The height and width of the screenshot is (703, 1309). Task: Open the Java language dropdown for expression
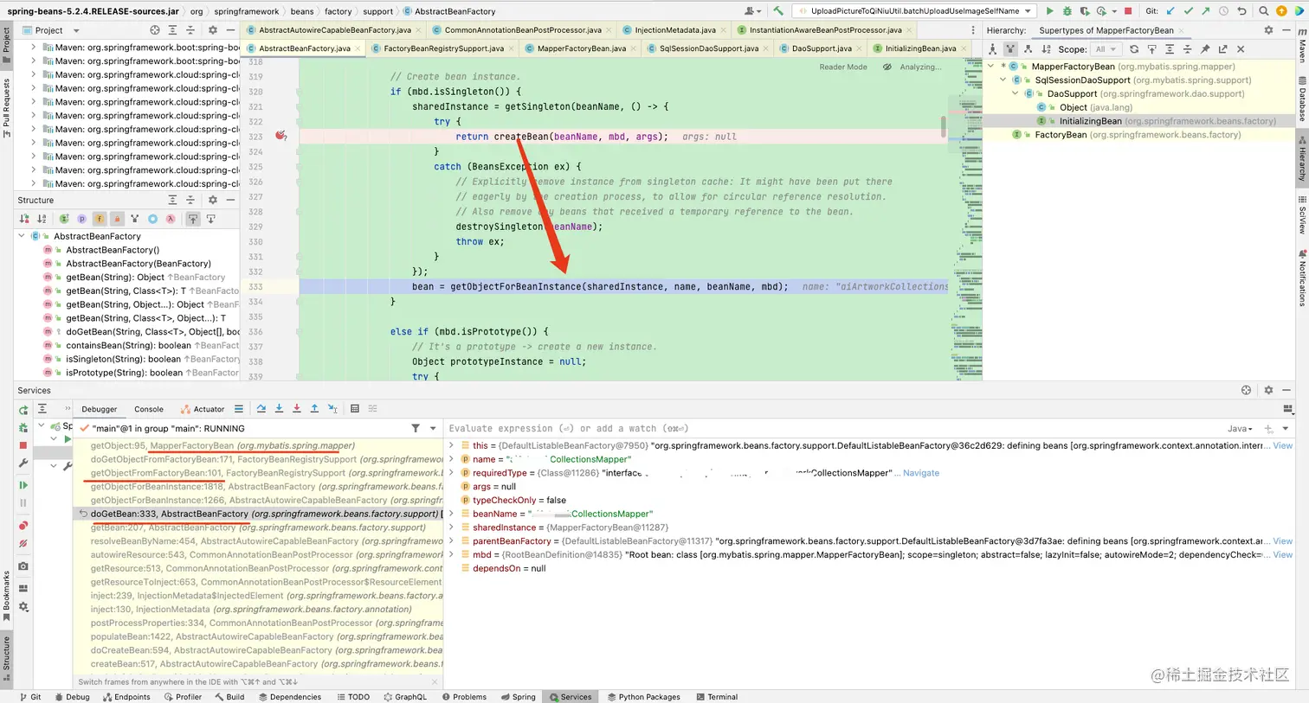(1240, 428)
